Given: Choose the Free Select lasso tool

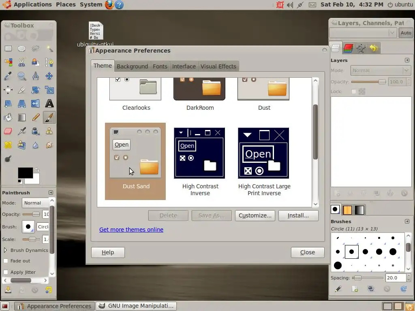Looking at the screenshot, I should coord(36,49).
